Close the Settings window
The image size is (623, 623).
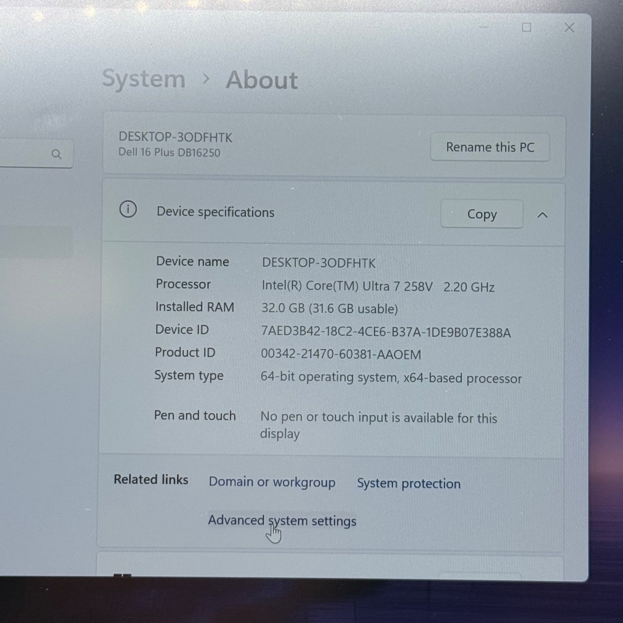[569, 28]
